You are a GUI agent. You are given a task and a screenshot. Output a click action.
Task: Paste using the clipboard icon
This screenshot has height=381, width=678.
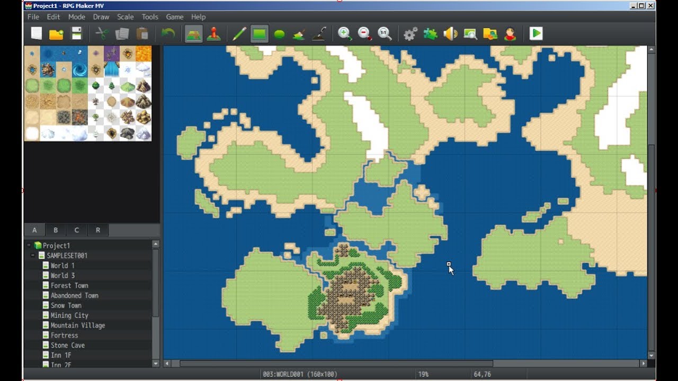(x=142, y=34)
